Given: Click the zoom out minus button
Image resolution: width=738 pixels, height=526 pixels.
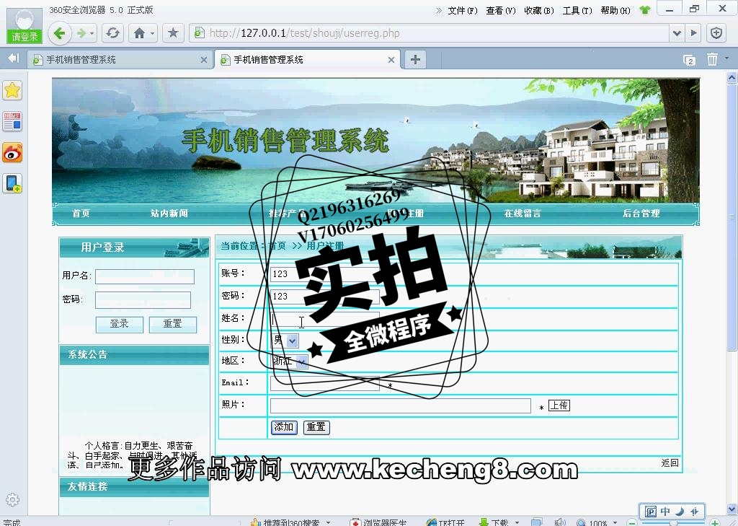Looking at the screenshot, I should click(632, 522).
